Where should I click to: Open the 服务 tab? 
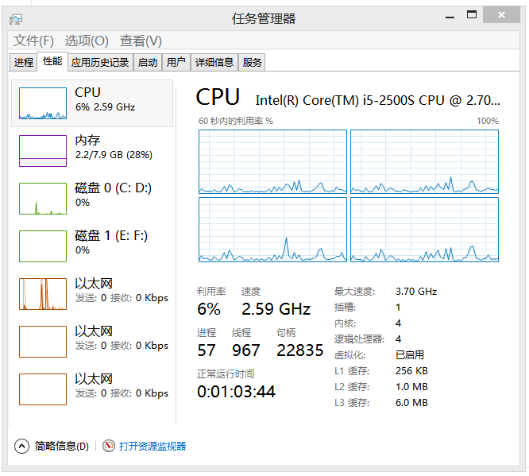[x=252, y=63]
